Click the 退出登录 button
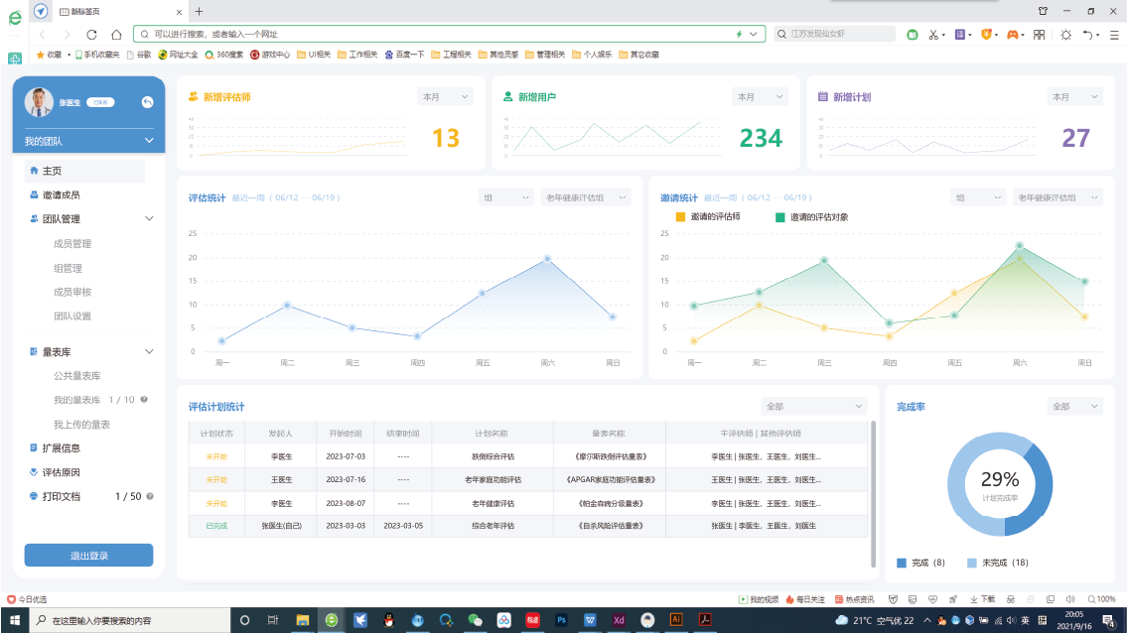Screen dimensions: 1127x633 (88, 556)
